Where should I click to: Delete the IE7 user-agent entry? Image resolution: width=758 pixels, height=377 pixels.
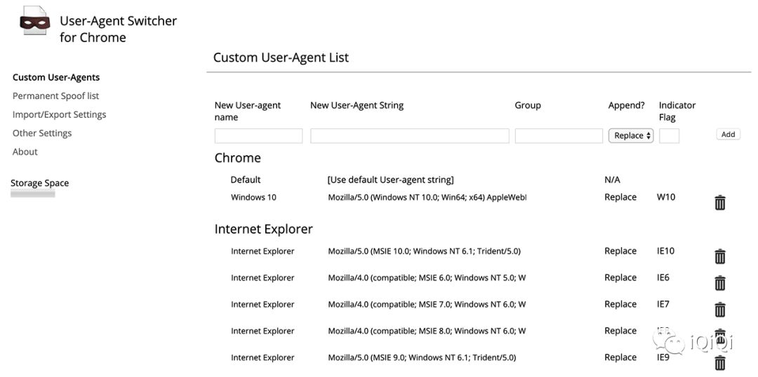pos(720,310)
